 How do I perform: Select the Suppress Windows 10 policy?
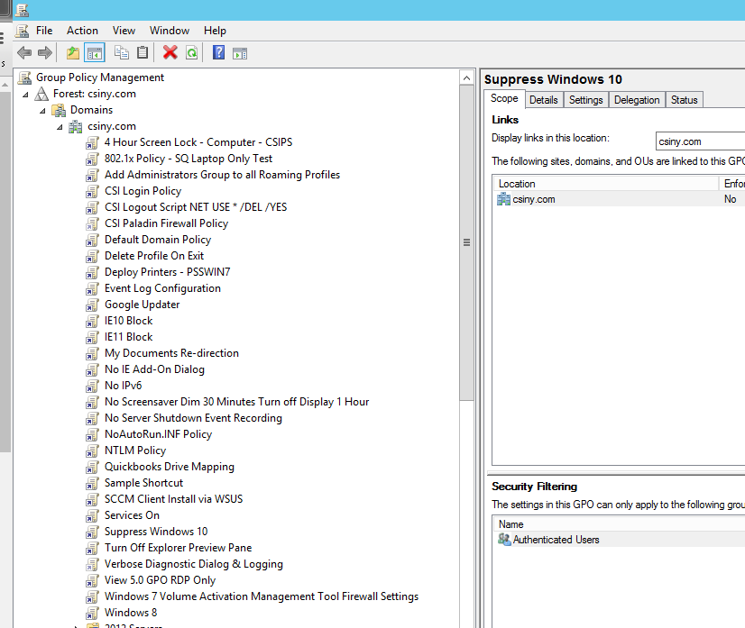(156, 532)
